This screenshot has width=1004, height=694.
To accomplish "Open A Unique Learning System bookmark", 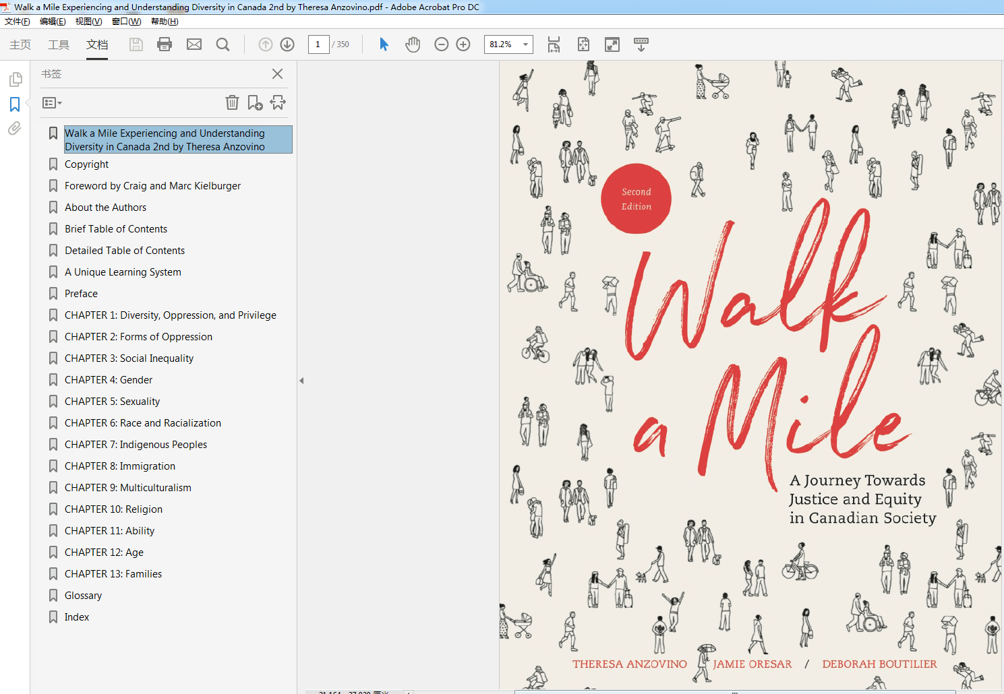I will point(123,272).
